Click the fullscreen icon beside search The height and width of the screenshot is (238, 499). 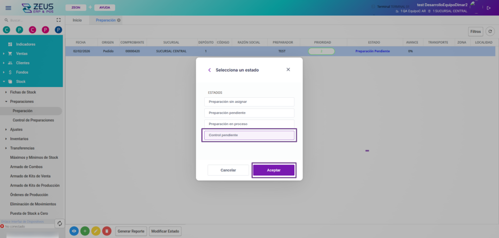point(58,20)
